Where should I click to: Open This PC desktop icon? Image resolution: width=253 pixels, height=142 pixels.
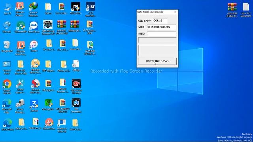[x=8, y=9]
